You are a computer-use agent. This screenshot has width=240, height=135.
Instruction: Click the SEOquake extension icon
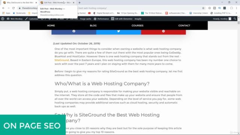(219, 8)
